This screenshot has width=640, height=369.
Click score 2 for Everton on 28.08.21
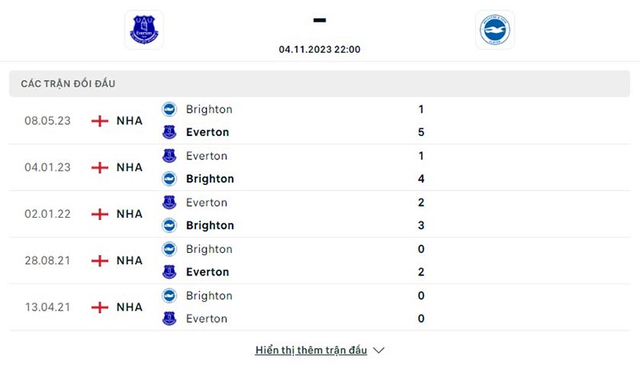click(421, 272)
